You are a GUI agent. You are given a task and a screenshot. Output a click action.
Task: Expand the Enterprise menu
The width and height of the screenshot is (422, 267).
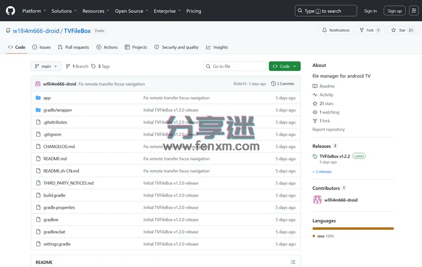[167, 11]
